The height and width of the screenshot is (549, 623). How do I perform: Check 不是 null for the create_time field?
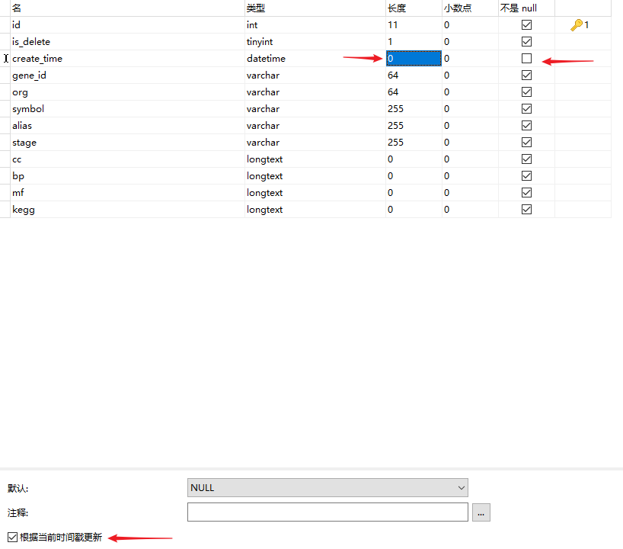coord(526,58)
